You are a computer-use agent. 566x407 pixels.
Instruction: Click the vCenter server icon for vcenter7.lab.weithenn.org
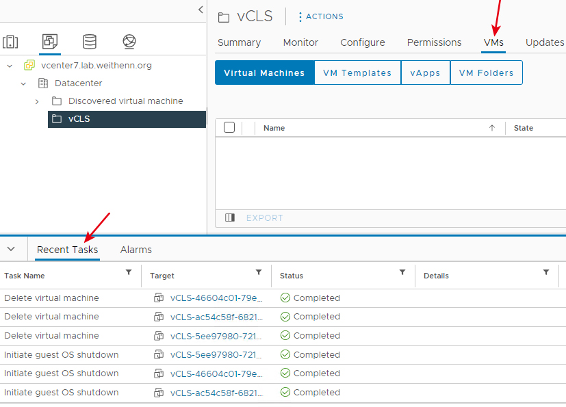pyautogui.click(x=29, y=65)
